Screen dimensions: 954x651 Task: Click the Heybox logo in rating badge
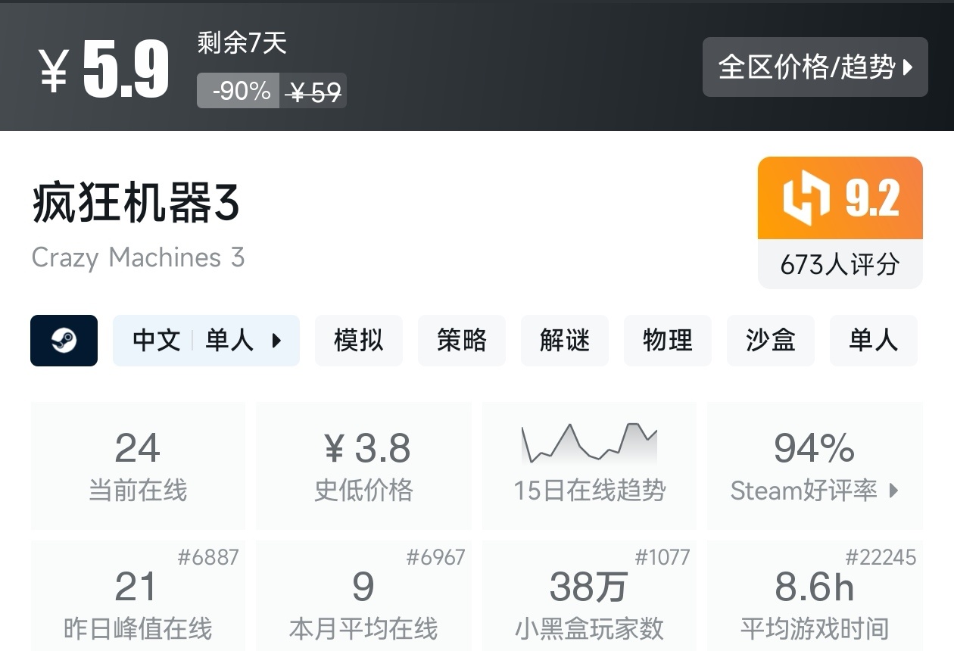pos(806,198)
